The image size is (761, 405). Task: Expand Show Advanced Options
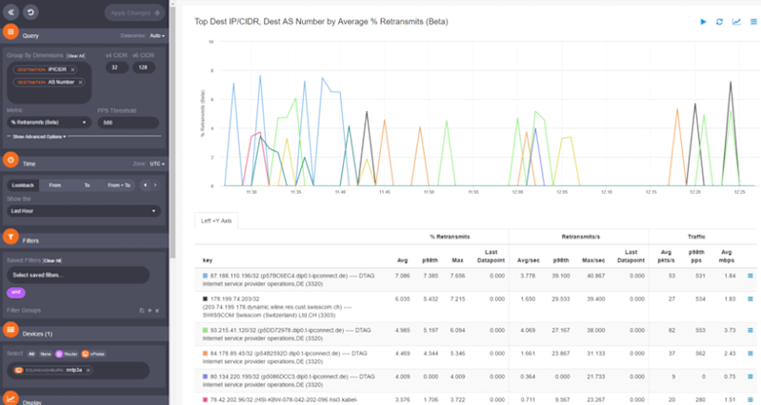(x=39, y=137)
